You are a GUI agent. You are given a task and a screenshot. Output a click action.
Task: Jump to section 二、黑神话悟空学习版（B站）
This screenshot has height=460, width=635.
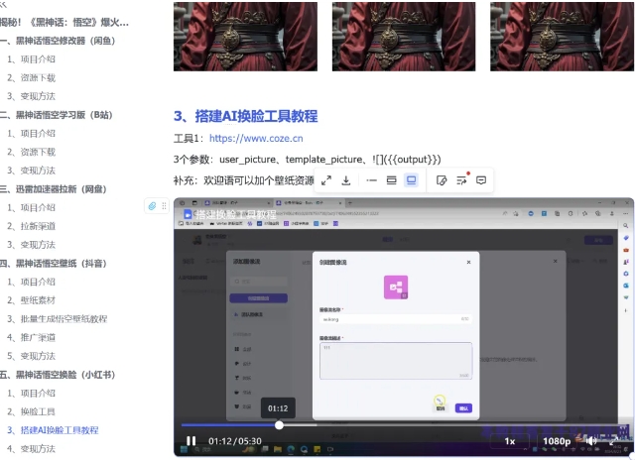tap(56, 115)
